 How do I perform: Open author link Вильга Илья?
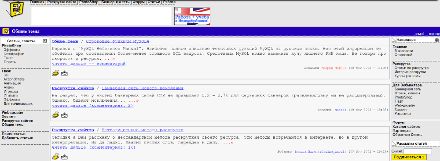click(320, 151)
